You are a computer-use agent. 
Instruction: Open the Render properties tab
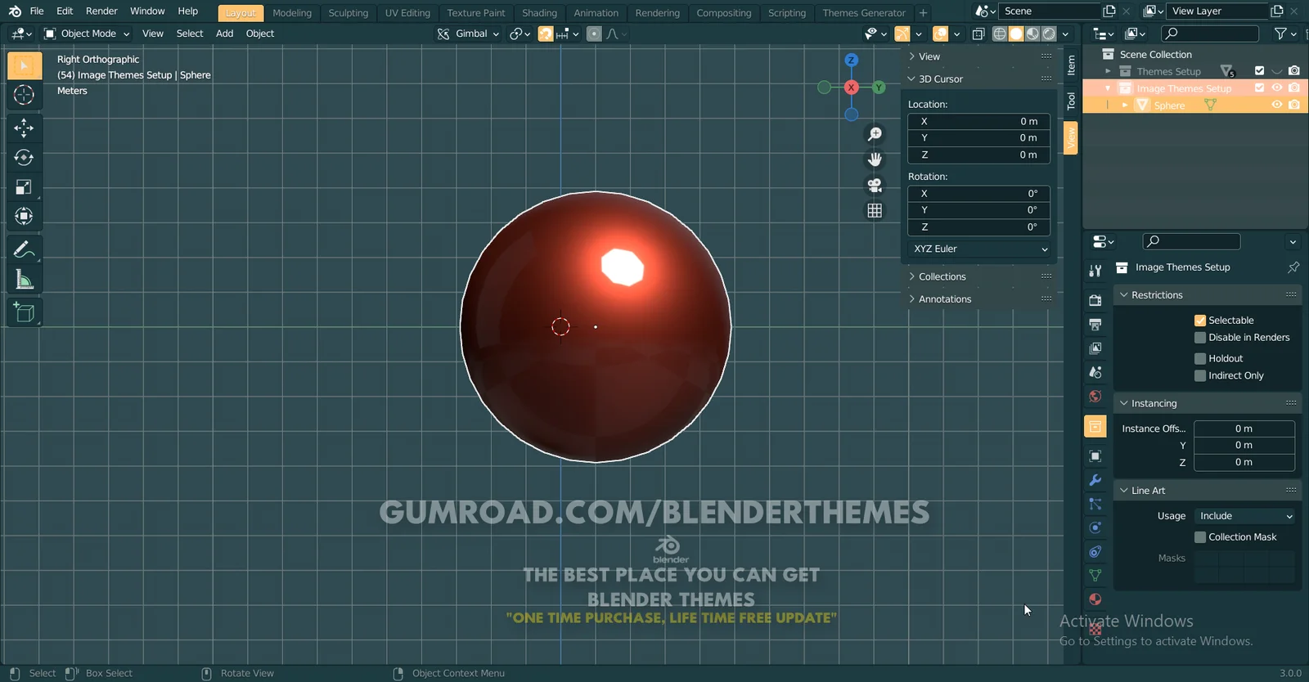click(x=1095, y=301)
